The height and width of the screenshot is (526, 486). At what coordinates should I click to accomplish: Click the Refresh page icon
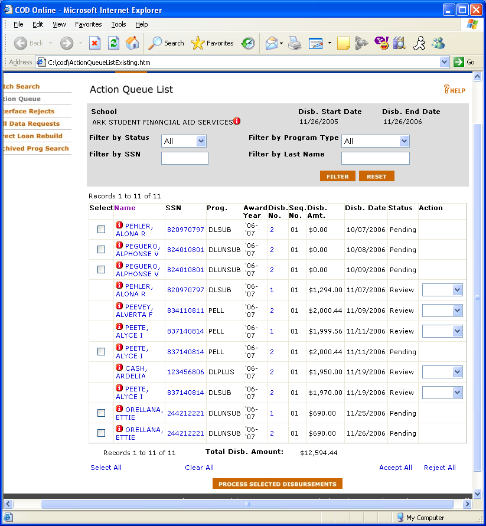click(x=113, y=43)
